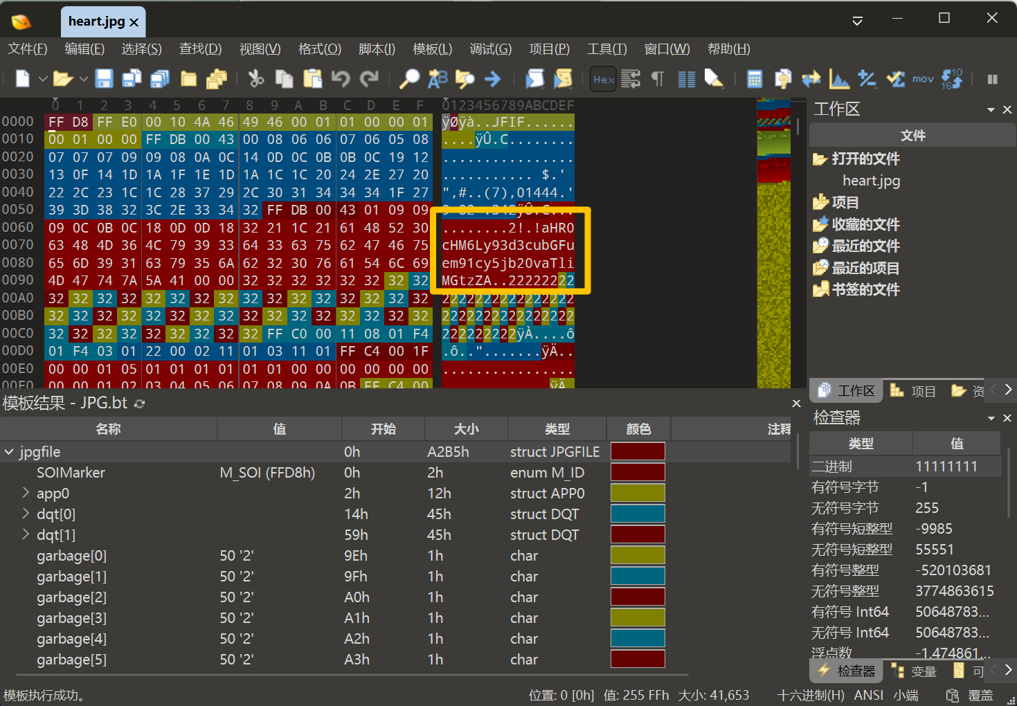This screenshot has width=1017, height=706.
Task: Click the Save file floppy disk icon
Action: click(104, 79)
